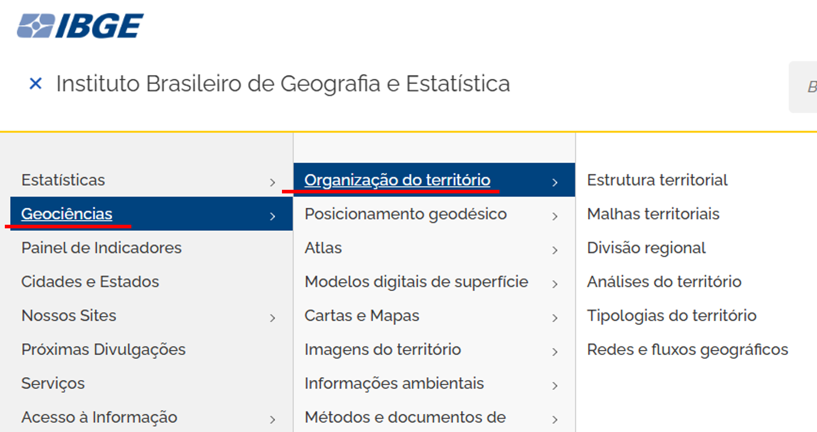Select Organização do território submenu

coord(397,180)
